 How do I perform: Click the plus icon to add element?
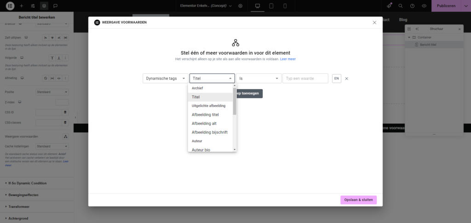(x=21, y=6)
